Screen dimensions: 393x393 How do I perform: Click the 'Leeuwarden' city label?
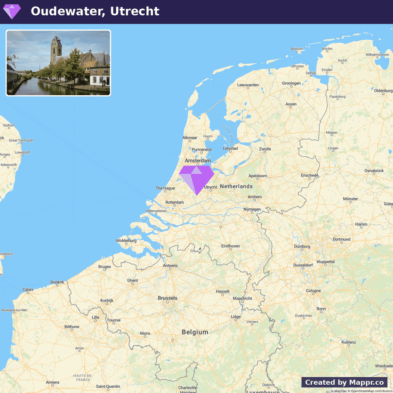click(248, 85)
